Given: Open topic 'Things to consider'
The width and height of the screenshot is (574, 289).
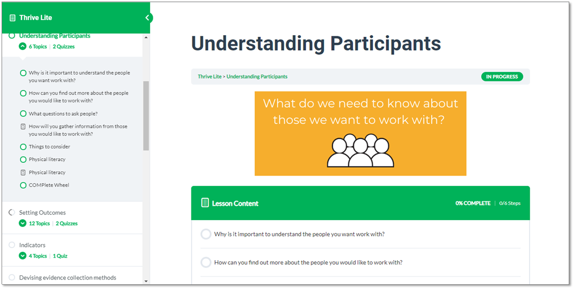Looking at the screenshot, I should tap(50, 147).
